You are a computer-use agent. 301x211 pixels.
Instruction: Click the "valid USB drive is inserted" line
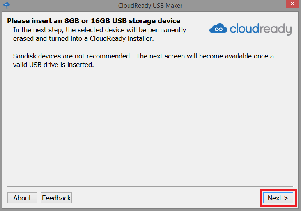coord(54,65)
